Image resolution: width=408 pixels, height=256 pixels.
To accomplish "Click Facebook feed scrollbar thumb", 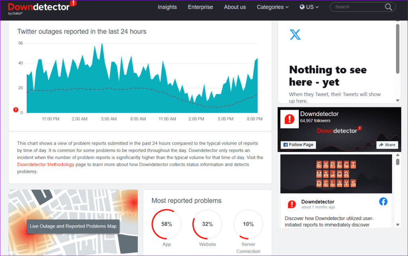I will pos(398,162).
